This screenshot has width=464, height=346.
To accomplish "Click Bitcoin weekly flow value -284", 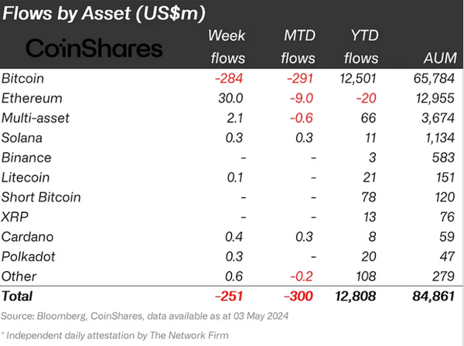I will pyautogui.click(x=229, y=79).
